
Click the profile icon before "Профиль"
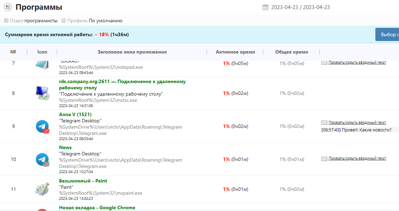point(64,21)
